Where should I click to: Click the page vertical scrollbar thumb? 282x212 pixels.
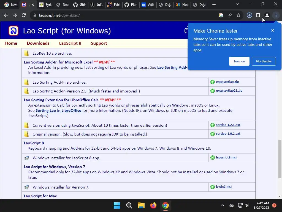click(279, 159)
